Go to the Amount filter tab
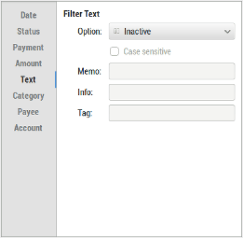 click(x=29, y=63)
